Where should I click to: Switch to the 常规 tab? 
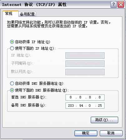click(9, 14)
